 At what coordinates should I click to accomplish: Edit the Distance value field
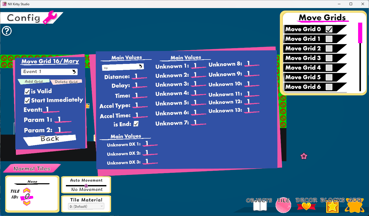139,76
